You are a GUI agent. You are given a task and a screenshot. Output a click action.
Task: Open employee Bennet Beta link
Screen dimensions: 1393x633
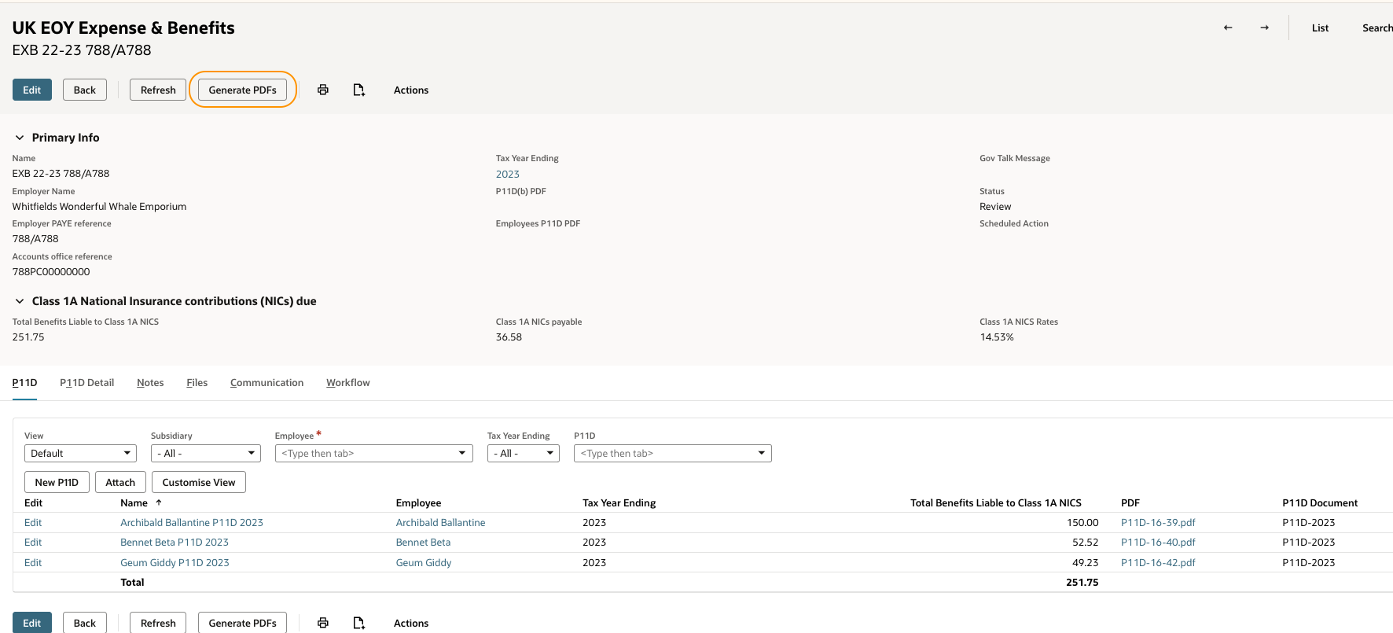click(x=424, y=543)
